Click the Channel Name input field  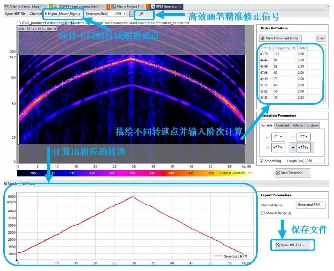coord(309,205)
